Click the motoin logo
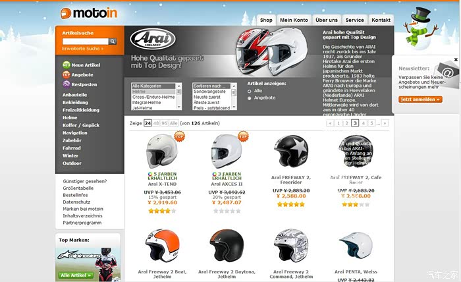461x282 pixels. pos(89,13)
